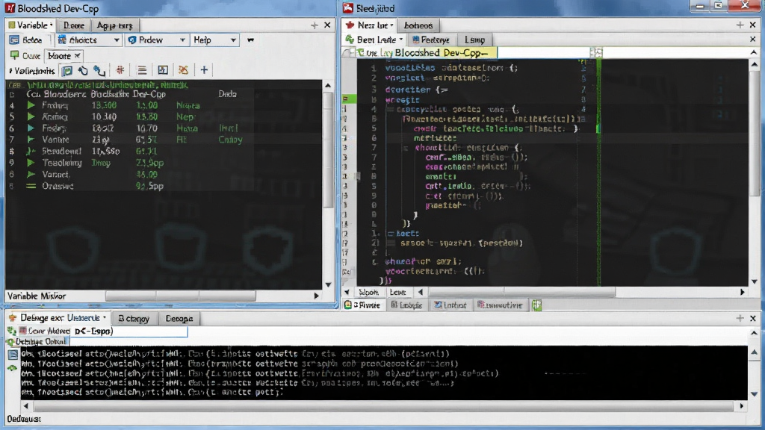The height and width of the screenshot is (430, 765).
Task: Click the value 10.70 in row 6
Action: (x=146, y=128)
